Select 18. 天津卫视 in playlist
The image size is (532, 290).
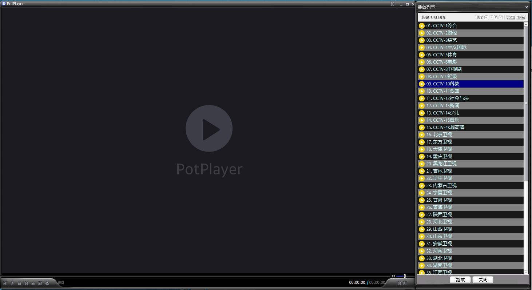click(471, 149)
